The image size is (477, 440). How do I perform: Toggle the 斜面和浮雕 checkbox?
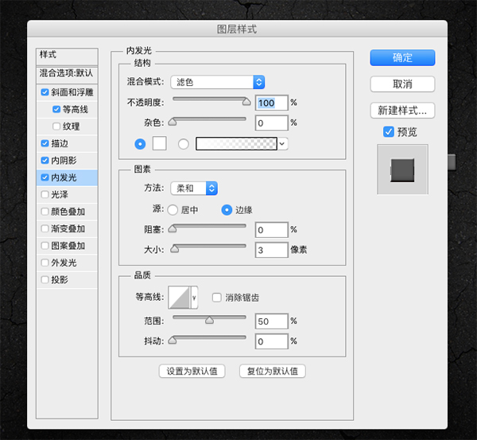(x=45, y=93)
